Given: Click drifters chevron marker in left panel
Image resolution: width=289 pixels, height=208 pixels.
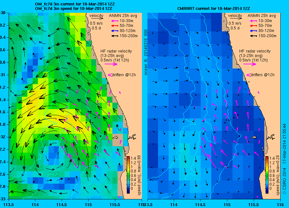Looking at the screenshot, I should (110, 75).
